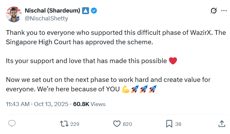
Task: Click the Grok slashed-circle icon
Action: 214,11
